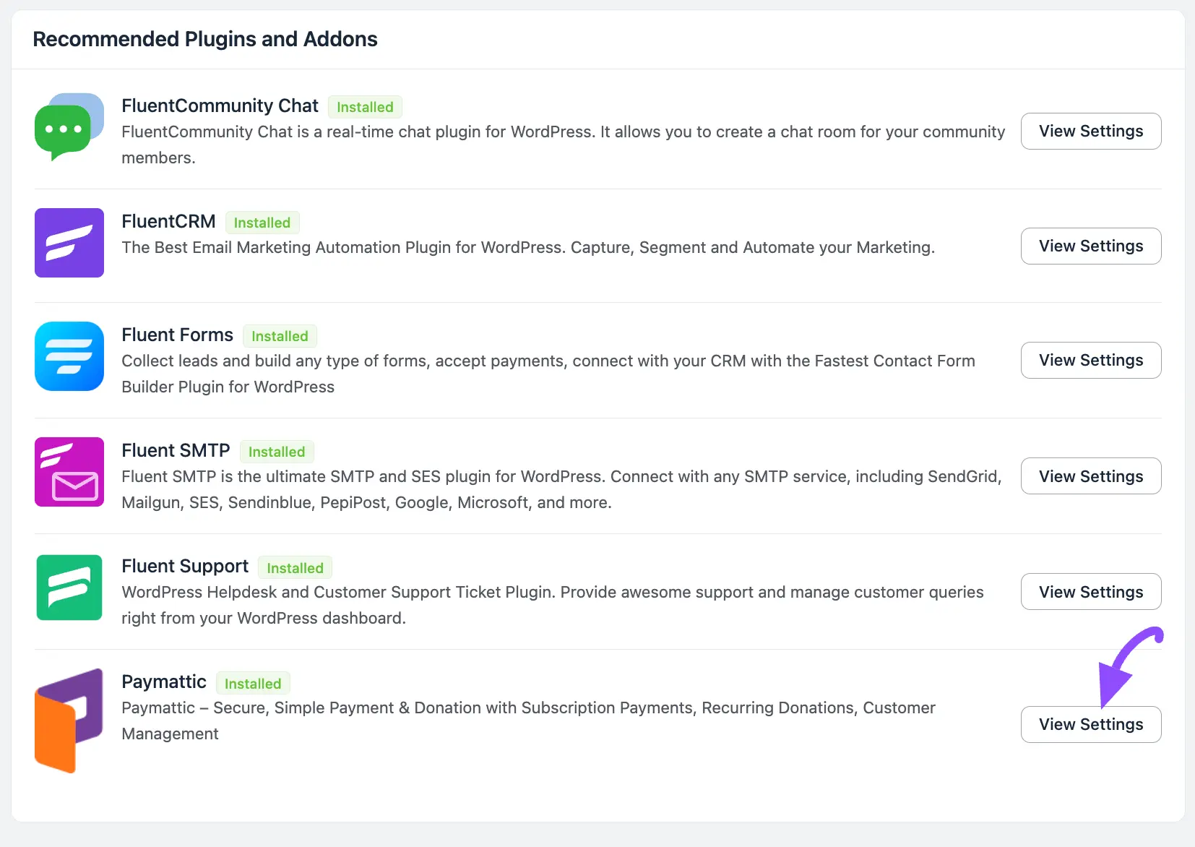
Task: Click the Installed badge beside FluentCRM
Action: (x=262, y=223)
